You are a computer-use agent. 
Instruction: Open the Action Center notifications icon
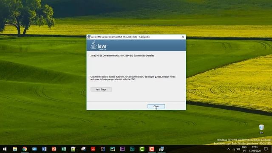(266, 149)
